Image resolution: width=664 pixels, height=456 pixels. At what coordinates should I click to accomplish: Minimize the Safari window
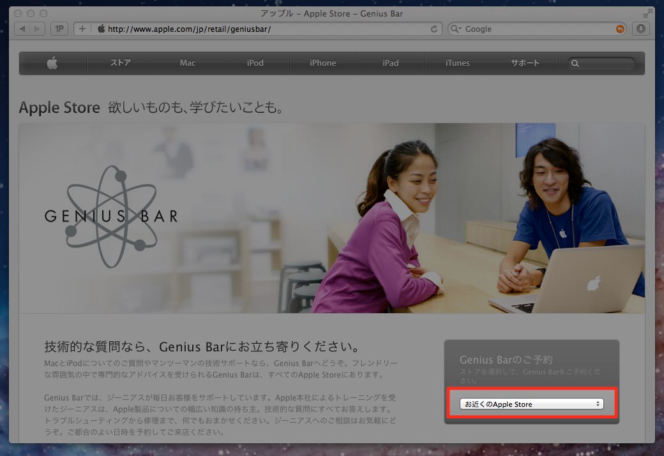pyautogui.click(x=31, y=13)
